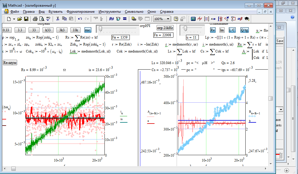This screenshot has height=174, width=298.
Task: Toggle the Im display button
Action: coord(222,30)
